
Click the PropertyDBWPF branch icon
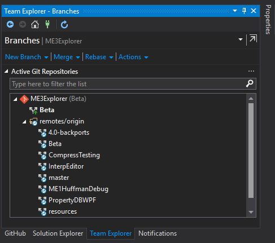tap(42, 201)
